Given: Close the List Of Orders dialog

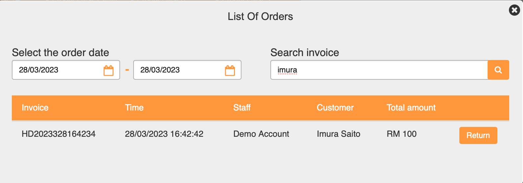Looking at the screenshot, I should [x=514, y=10].
